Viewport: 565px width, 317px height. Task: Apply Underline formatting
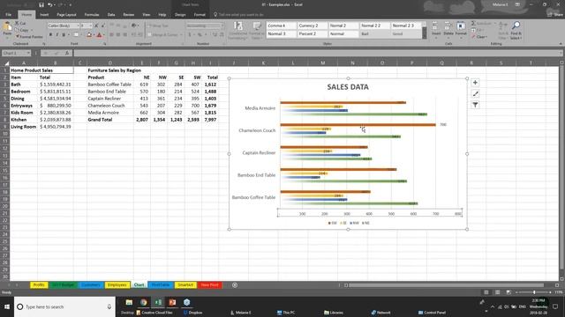tap(64, 35)
